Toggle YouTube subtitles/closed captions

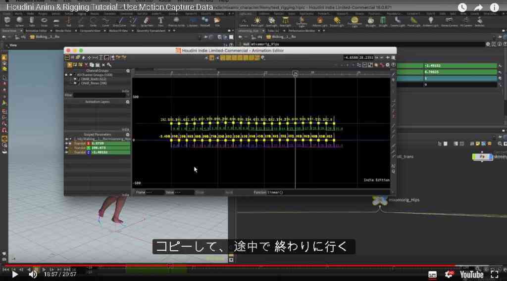point(432,275)
